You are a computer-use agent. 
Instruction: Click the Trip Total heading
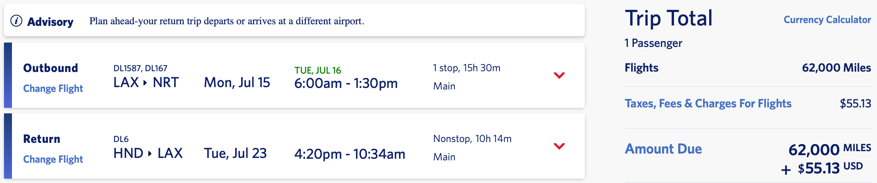pyautogui.click(x=669, y=18)
